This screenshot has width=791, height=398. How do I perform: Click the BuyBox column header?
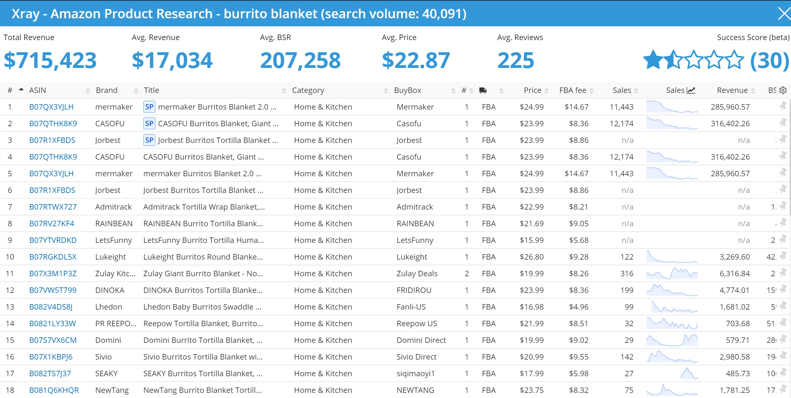[408, 90]
